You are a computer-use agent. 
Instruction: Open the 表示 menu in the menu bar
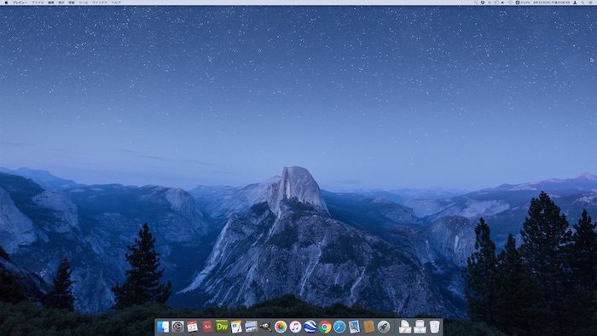pyautogui.click(x=61, y=3)
